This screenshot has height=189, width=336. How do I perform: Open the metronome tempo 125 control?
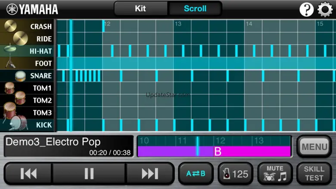click(235, 174)
